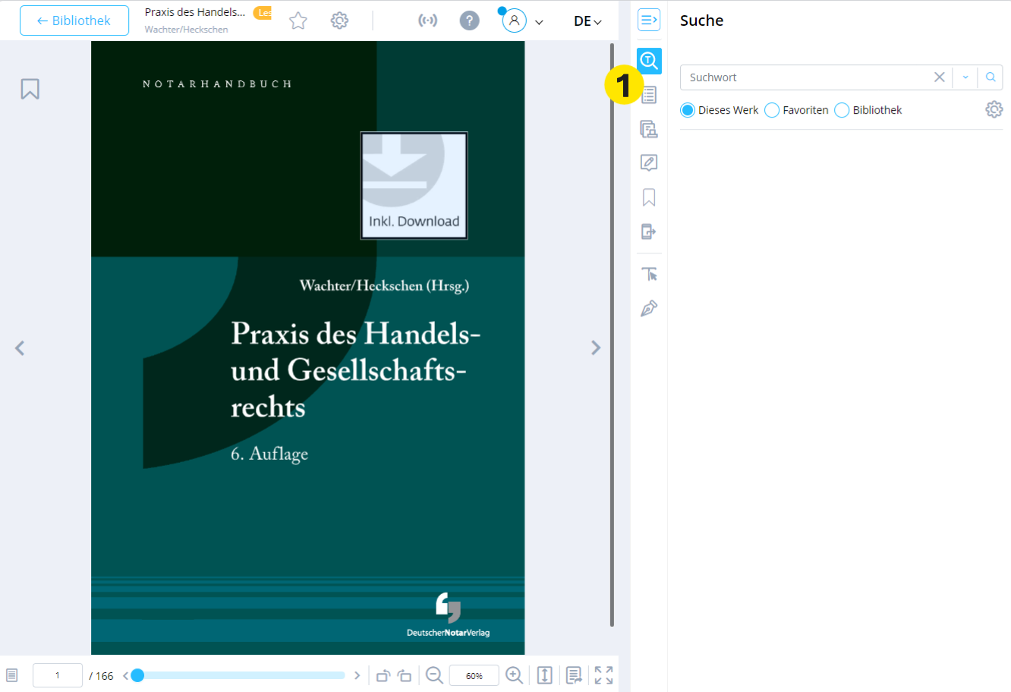Click the page navigation slider
This screenshot has height=692, width=1011.
[x=241, y=675]
